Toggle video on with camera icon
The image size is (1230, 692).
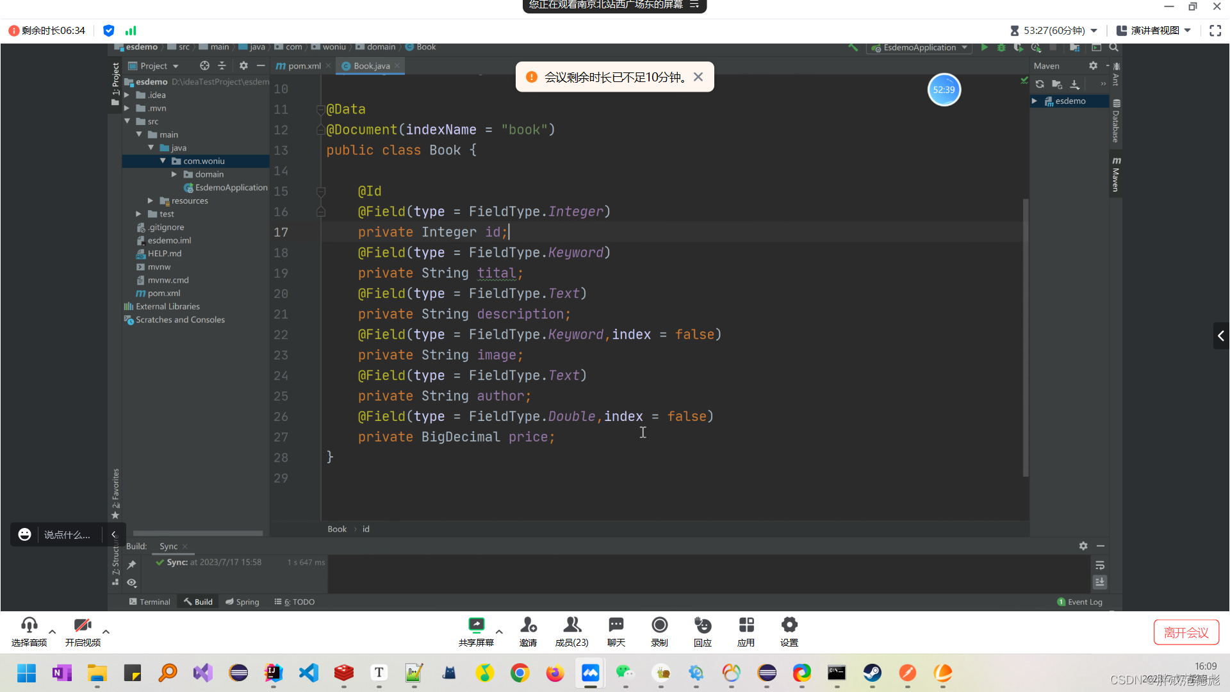(x=83, y=632)
